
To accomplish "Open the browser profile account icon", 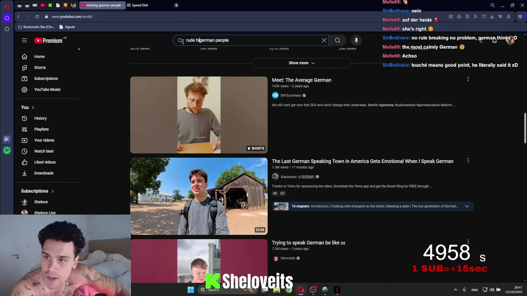I will pyautogui.click(x=508, y=16).
